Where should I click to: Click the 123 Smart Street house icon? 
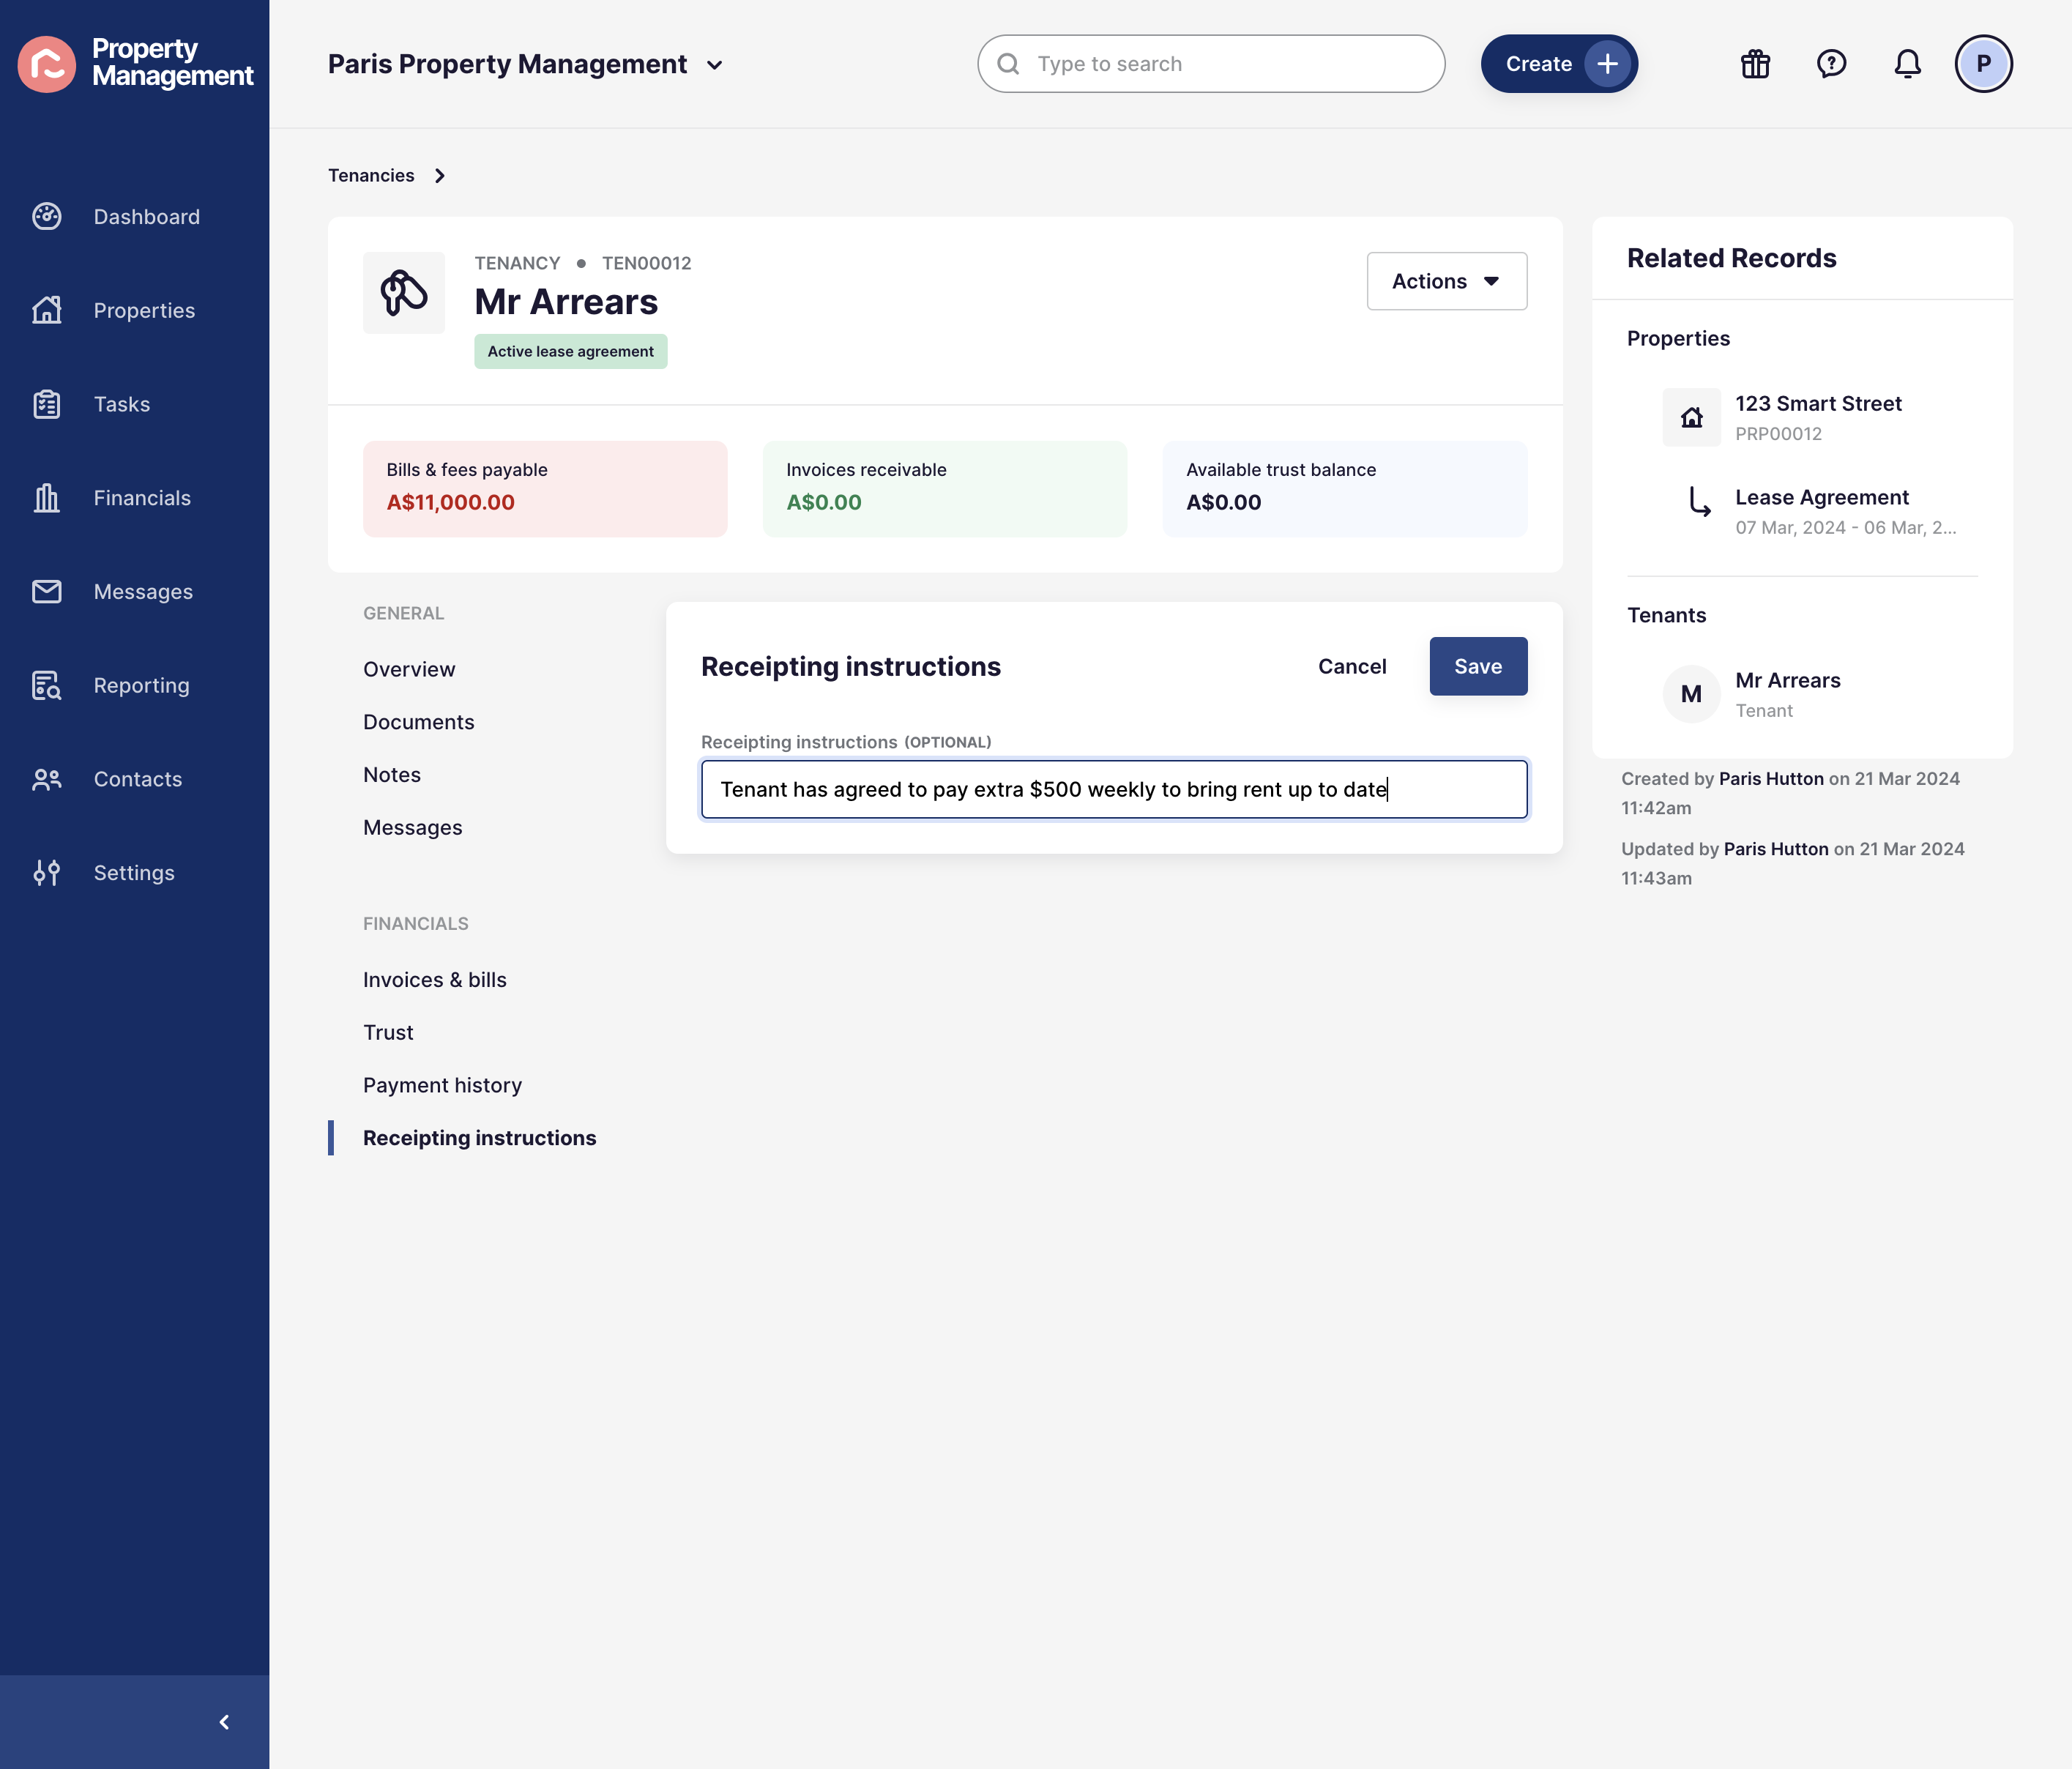tap(1691, 417)
